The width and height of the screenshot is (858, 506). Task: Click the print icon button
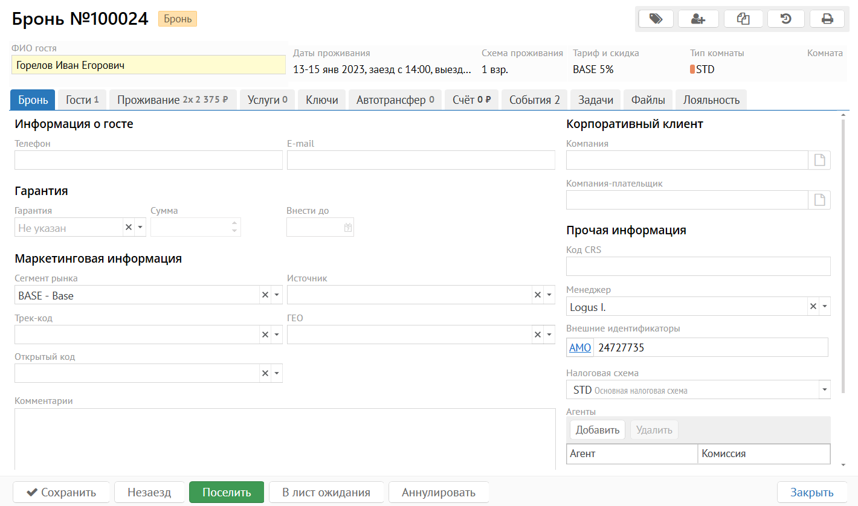pyautogui.click(x=827, y=19)
